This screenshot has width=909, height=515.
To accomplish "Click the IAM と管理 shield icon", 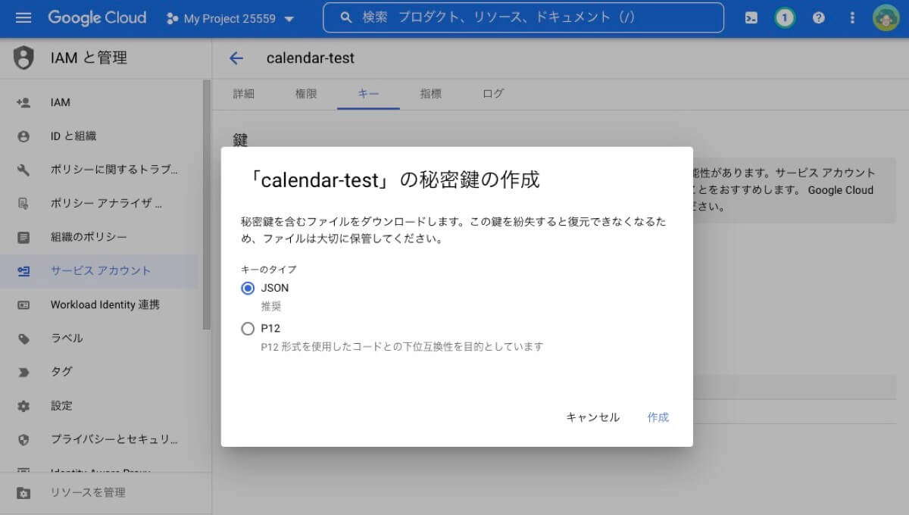I will click(x=23, y=58).
